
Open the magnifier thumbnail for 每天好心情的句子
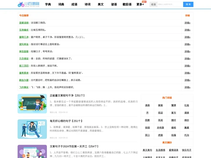coord(32,129)
